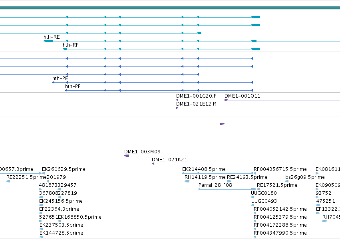Select the RH14119.5prime EST label
Viewport: 340px width, 239px height.
pos(205,177)
